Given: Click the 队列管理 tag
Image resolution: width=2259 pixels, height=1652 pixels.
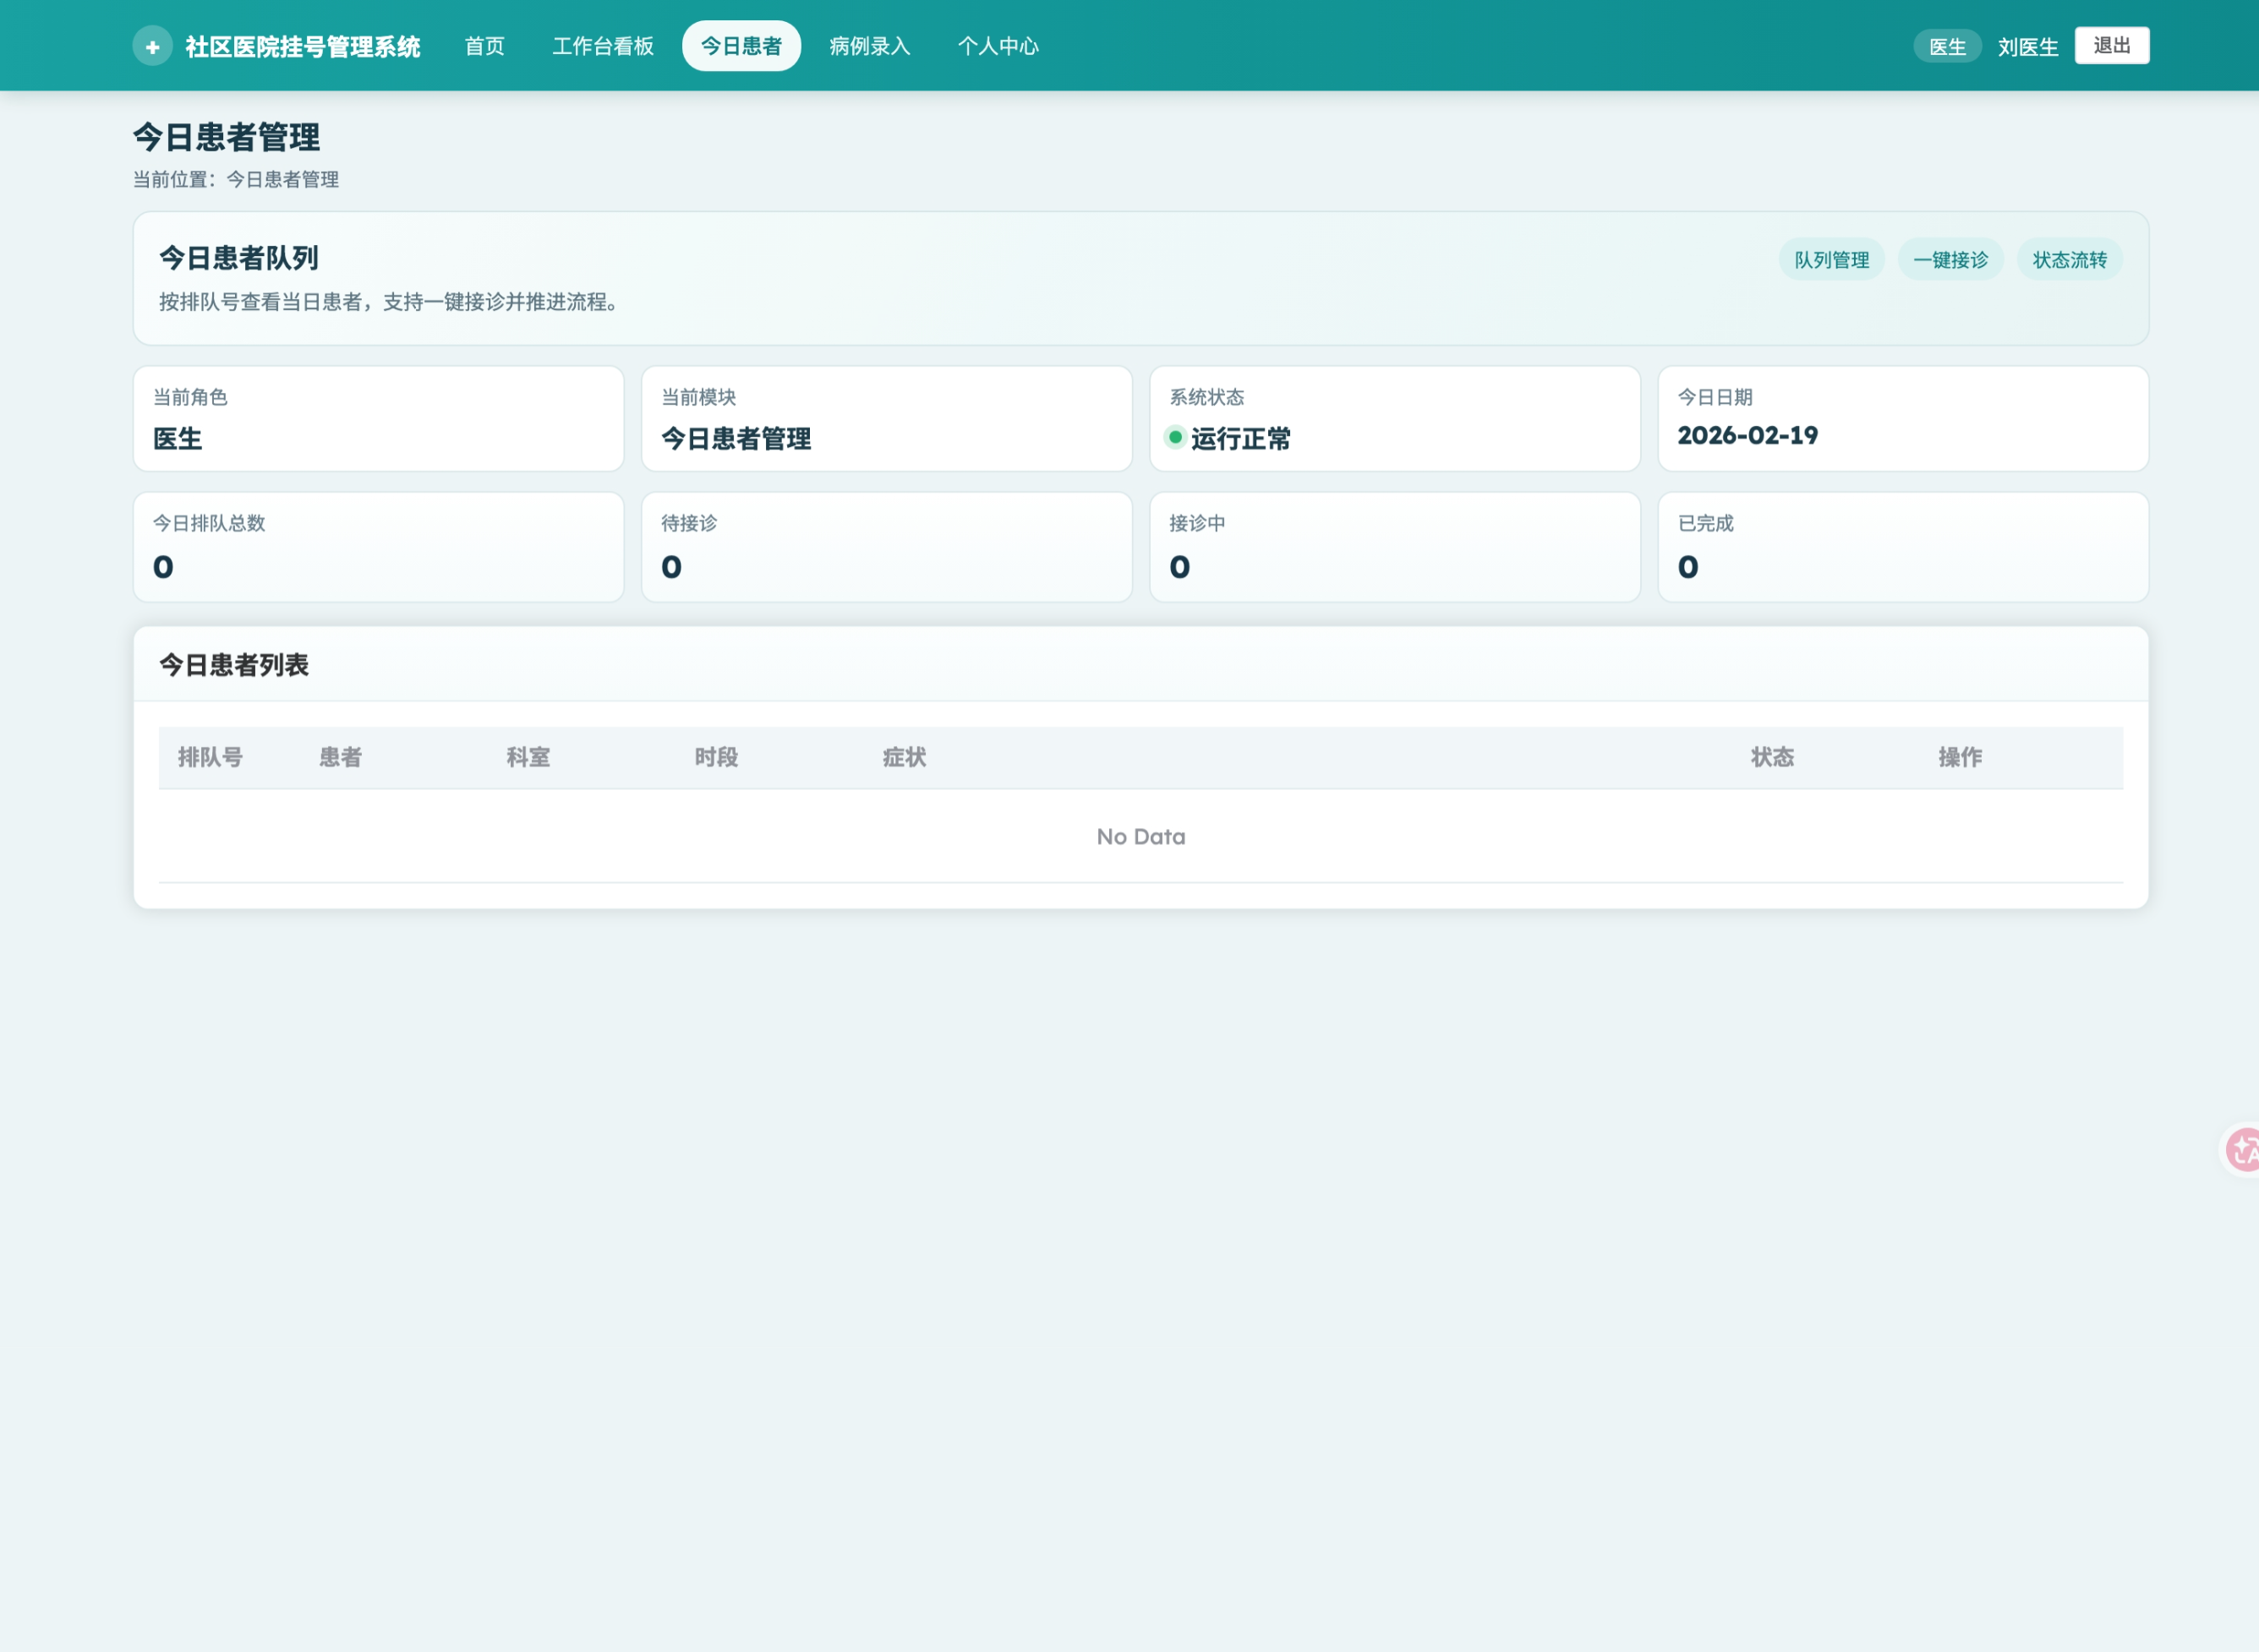Looking at the screenshot, I should point(1831,260).
